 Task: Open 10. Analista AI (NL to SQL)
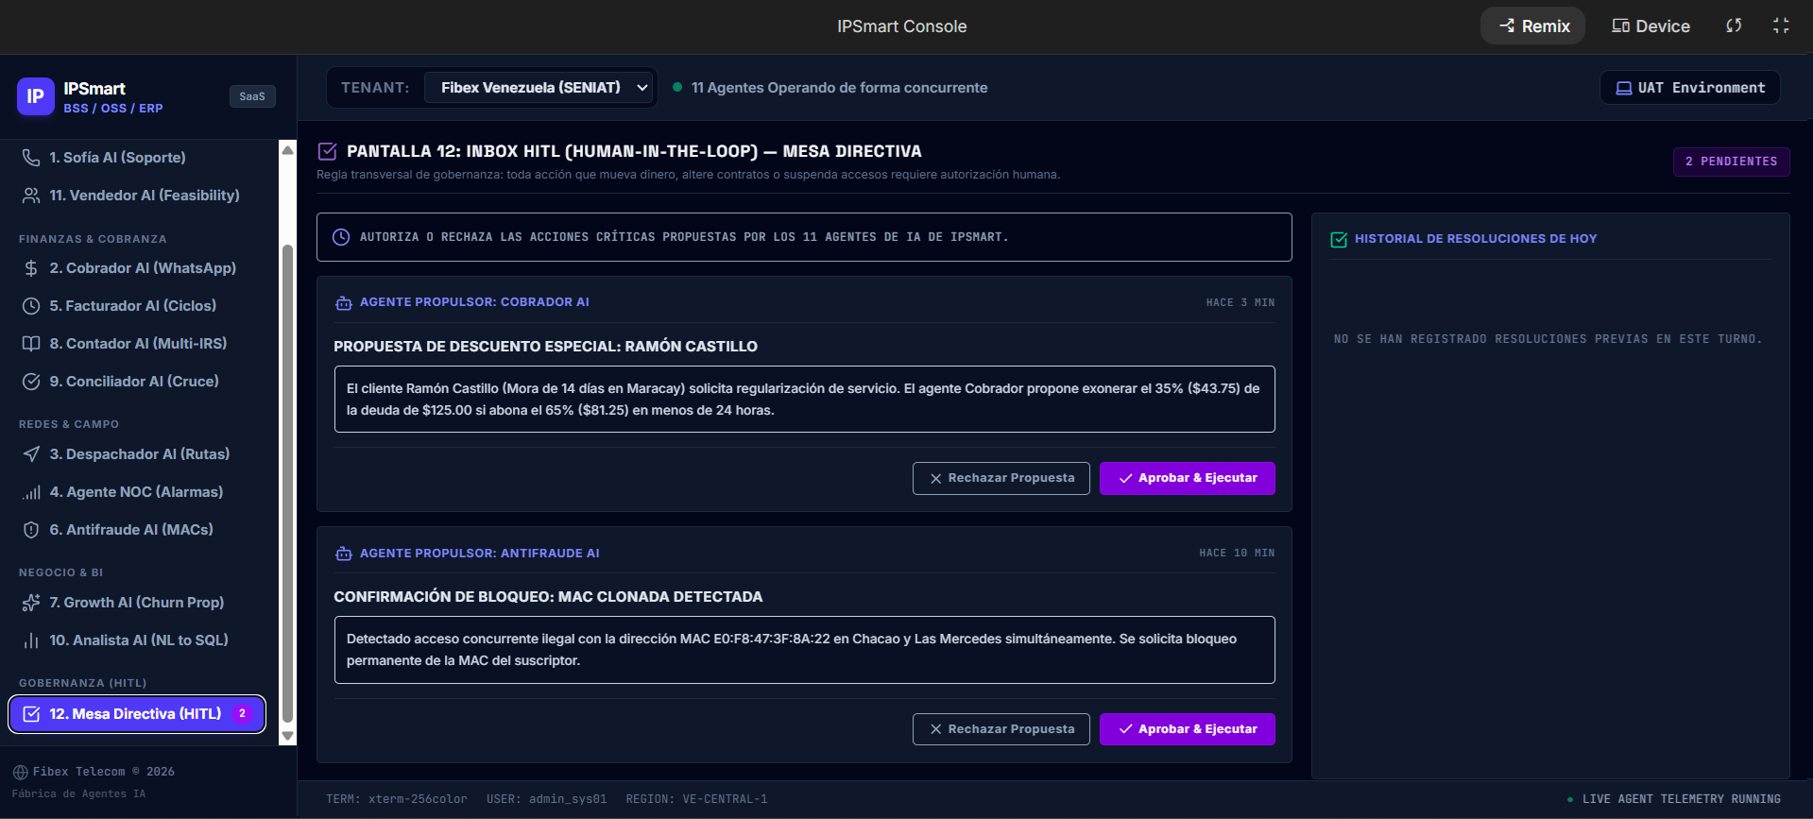click(140, 640)
